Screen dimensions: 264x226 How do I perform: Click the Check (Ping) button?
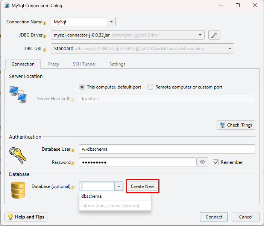click(x=236, y=125)
